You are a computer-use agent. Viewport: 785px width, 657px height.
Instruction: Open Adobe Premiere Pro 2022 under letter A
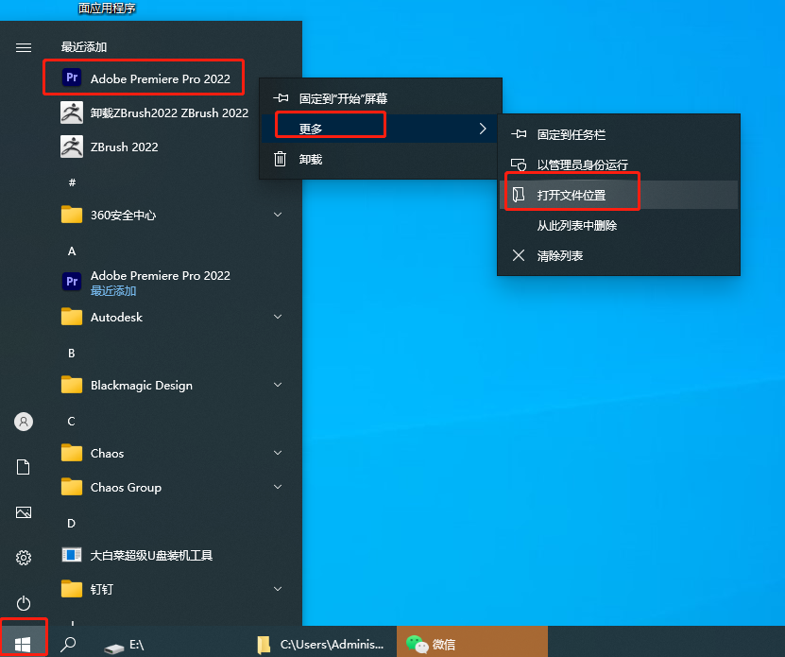(145, 282)
